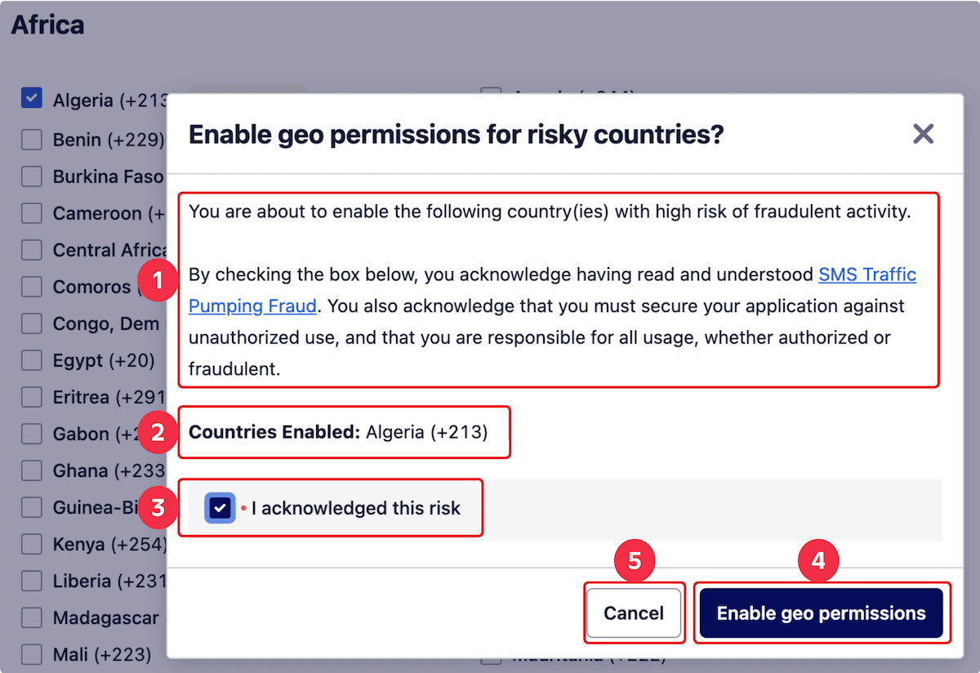Viewport: 980px width, 673px height.
Task: Click the Africa section heading
Action: pos(47,25)
